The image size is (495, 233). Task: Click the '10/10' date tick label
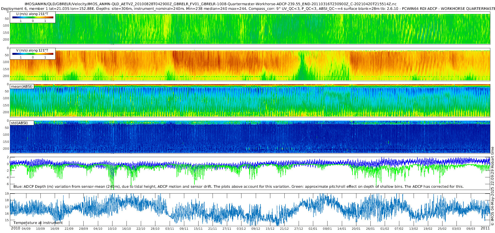112,229
